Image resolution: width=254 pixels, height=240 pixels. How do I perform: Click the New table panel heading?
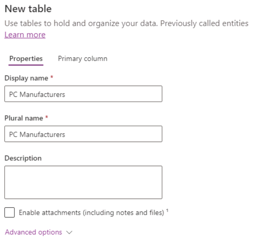click(x=28, y=9)
